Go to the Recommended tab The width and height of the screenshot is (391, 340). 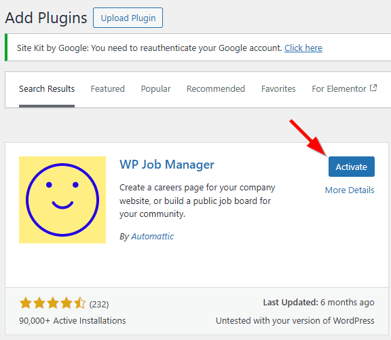[x=216, y=88]
